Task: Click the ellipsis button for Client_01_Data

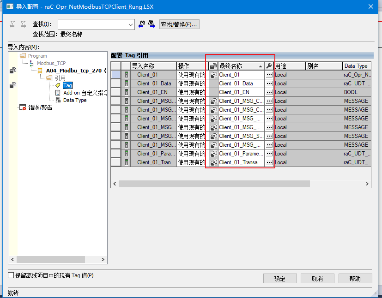Action: pyautogui.click(x=269, y=83)
